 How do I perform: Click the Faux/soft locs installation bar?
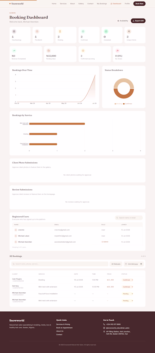click(43, 144)
